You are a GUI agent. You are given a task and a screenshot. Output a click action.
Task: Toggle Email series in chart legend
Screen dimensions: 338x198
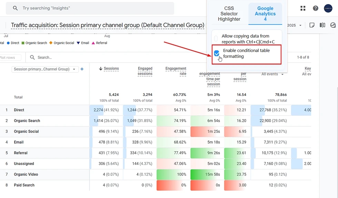point(83,43)
